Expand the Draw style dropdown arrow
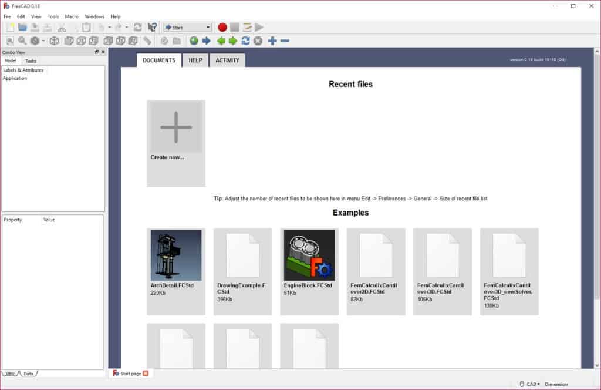The image size is (601, 390). pos(43,41)
